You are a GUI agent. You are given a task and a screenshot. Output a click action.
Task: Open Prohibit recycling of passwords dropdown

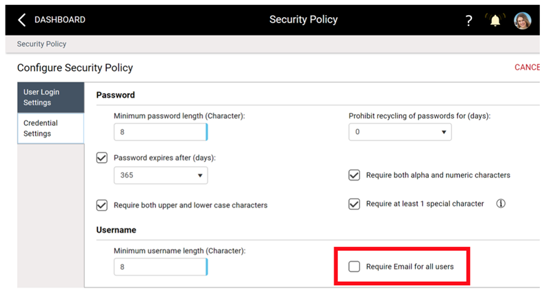(400, 132)
